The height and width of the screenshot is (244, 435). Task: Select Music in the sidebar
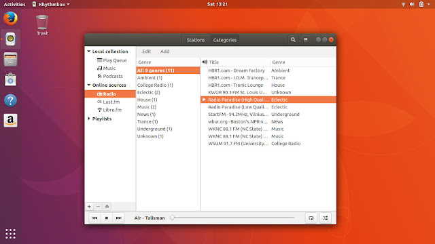coord(106,68)
